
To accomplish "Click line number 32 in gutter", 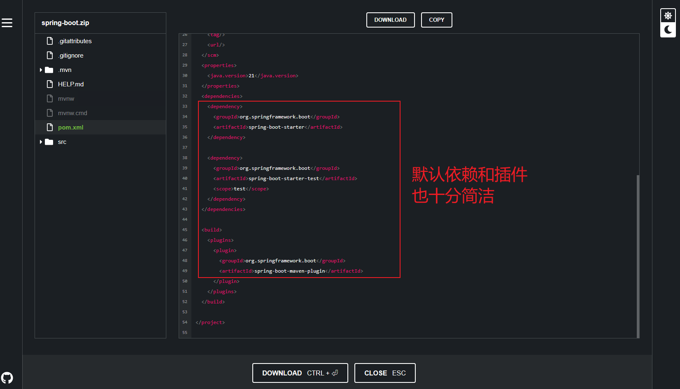I will pos(185,96).
